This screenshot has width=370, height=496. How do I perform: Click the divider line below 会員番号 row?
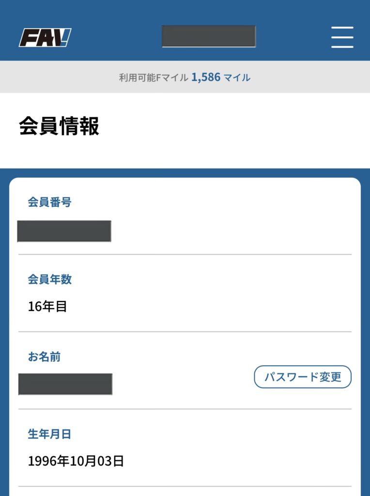tap(185, 254)
